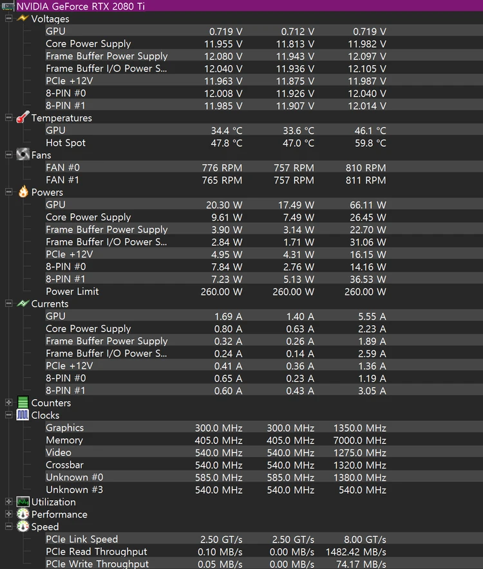The image size is (483, 569).
Task: Click the 66.11 W GPU power maximum
Action: [x=368, y=205]
